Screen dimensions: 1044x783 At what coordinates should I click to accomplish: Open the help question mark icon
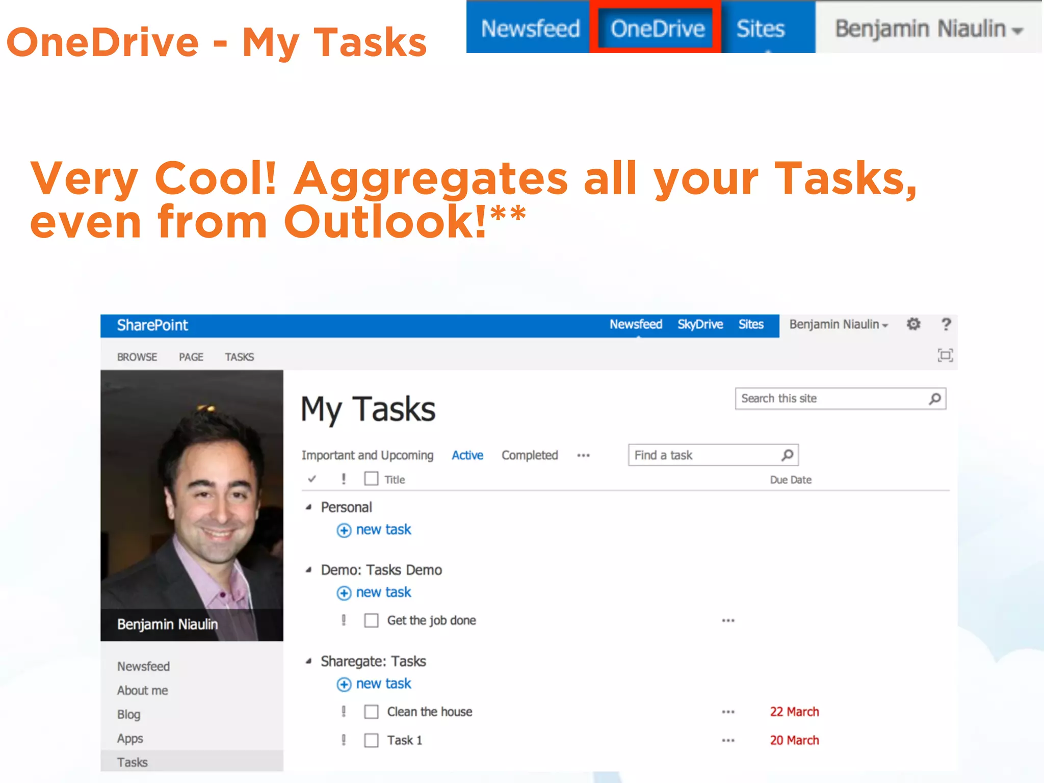(946, 324)
